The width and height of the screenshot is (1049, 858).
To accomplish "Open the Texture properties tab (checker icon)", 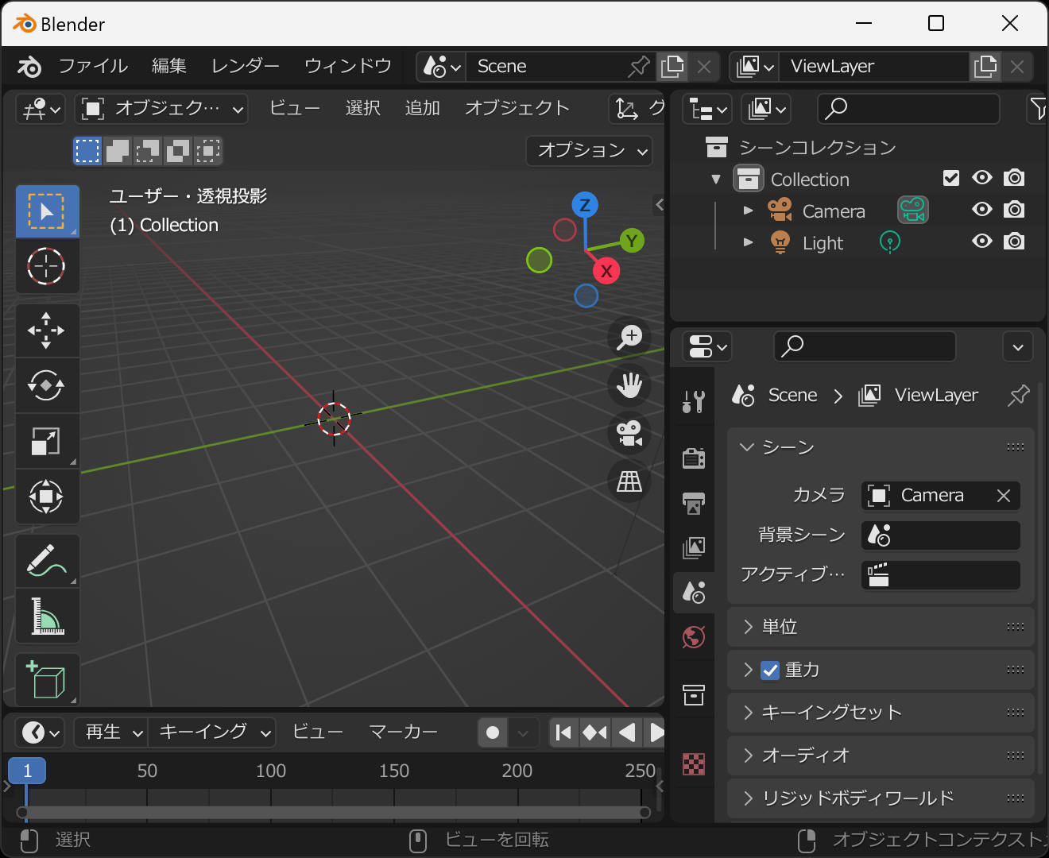I will (694, 763).
